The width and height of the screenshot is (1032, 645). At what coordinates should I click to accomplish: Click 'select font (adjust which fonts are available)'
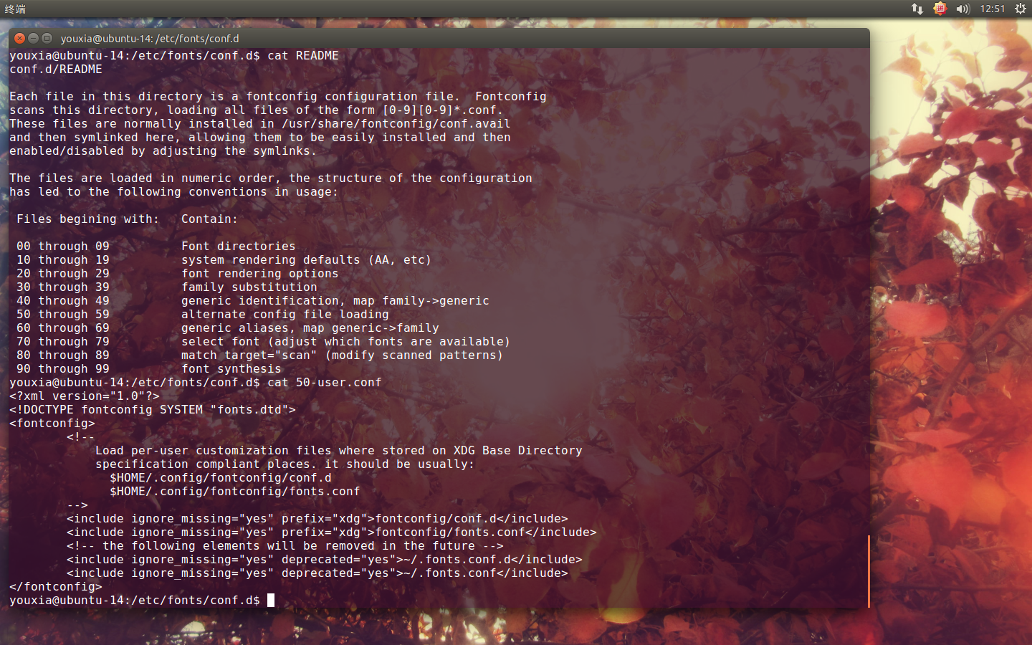(346, 341)
